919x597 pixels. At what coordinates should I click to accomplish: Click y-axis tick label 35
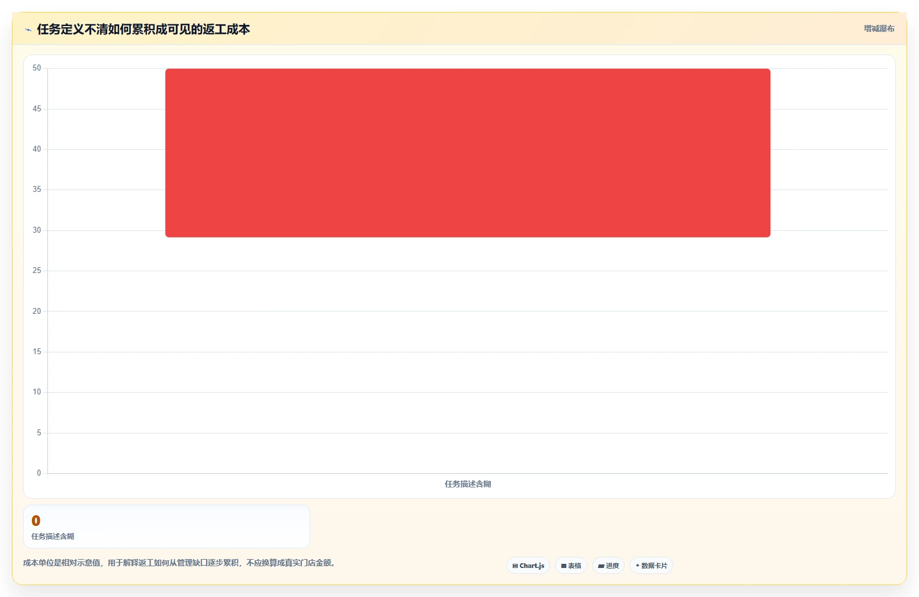(37, 190)
